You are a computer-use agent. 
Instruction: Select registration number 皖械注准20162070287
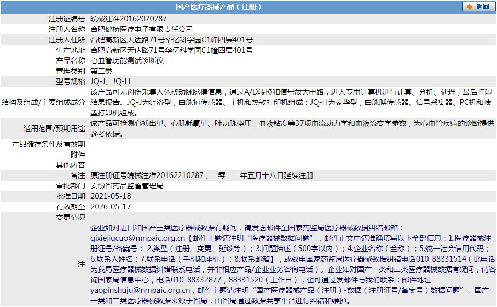pyautogui.click(x=129, y=19)
